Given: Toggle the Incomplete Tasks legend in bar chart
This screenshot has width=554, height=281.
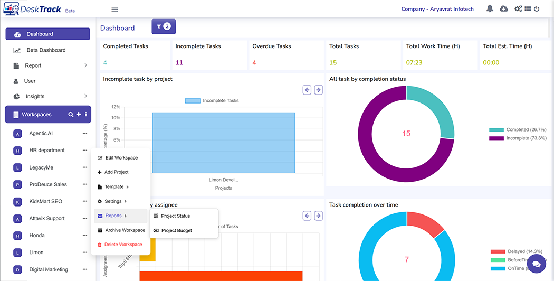Looking at the screenshot, I should click(x=212, y=100).
